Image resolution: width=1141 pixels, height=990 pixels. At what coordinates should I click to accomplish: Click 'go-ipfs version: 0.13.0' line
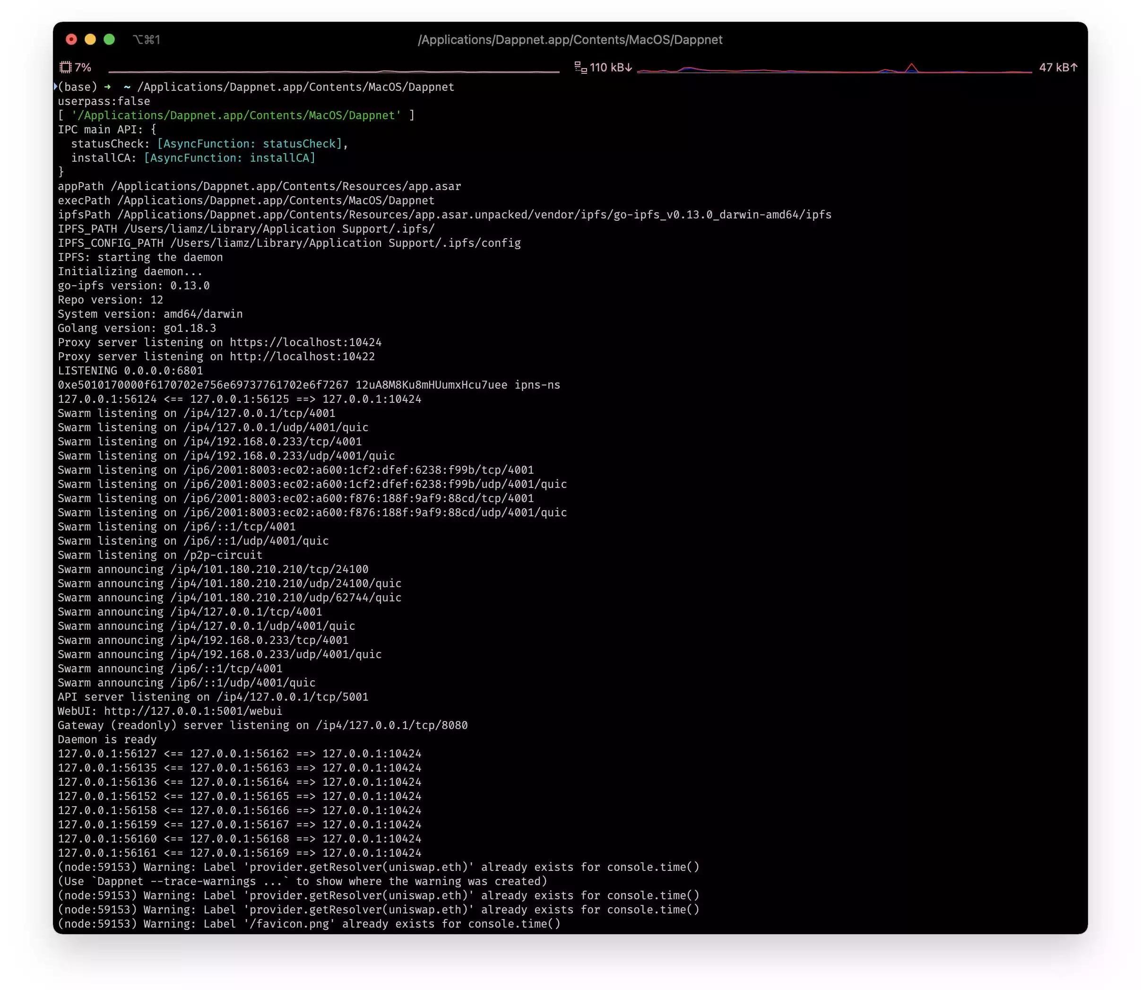tap(134, 286)
